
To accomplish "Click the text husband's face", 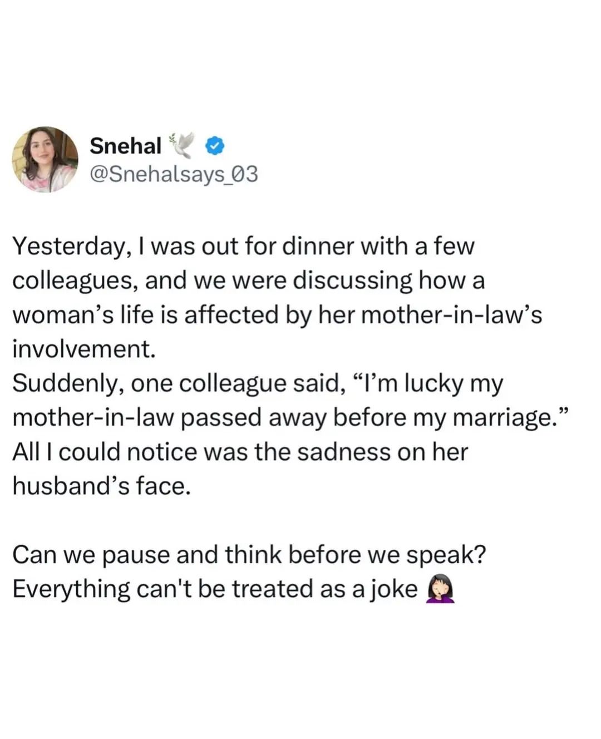I will click(101, 486).
